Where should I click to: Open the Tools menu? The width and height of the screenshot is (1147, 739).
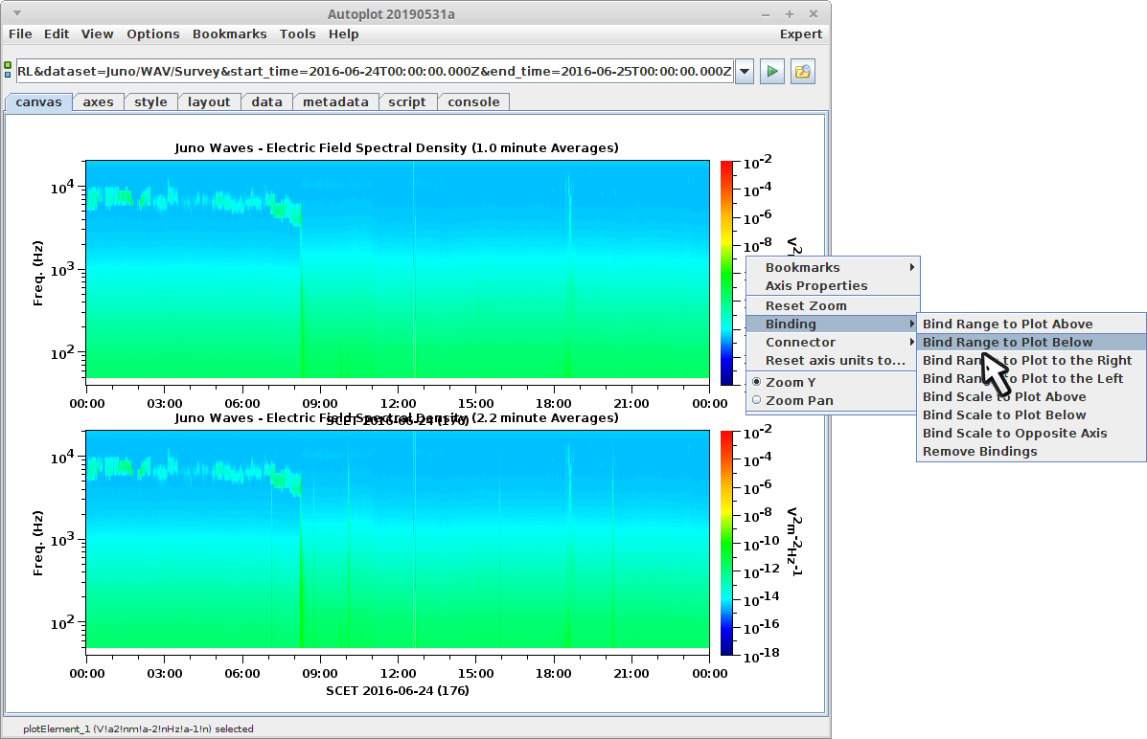coord(297,34)
